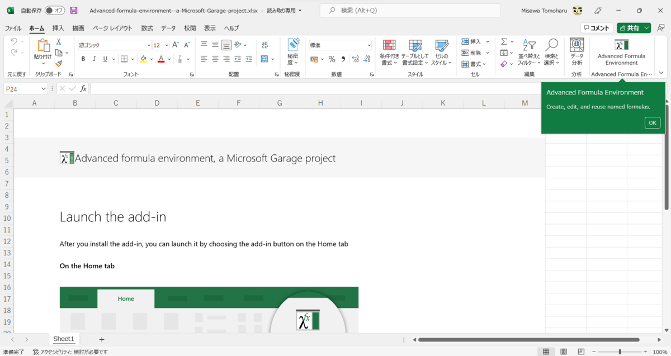Select the Sheet1 worksheet tab
This screenshot has height=356, width=671.
[64, 339]
